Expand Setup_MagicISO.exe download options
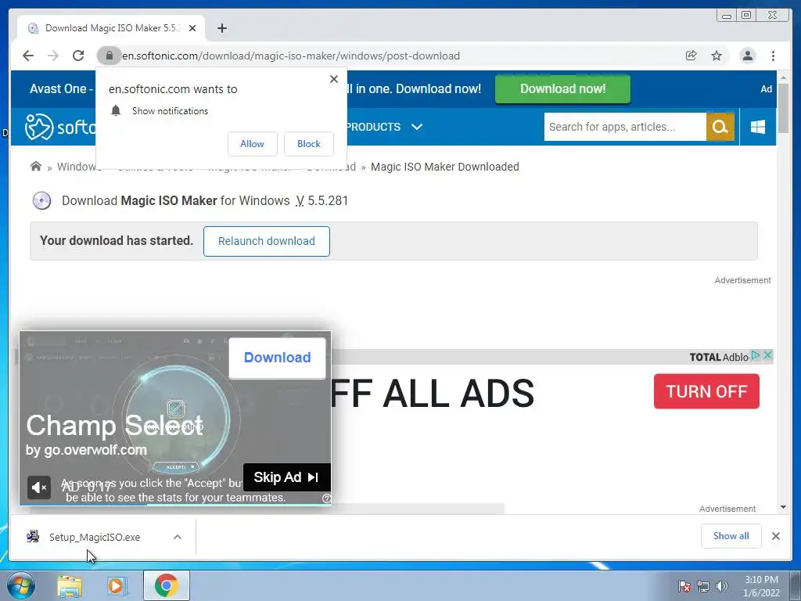 (178, 537)
